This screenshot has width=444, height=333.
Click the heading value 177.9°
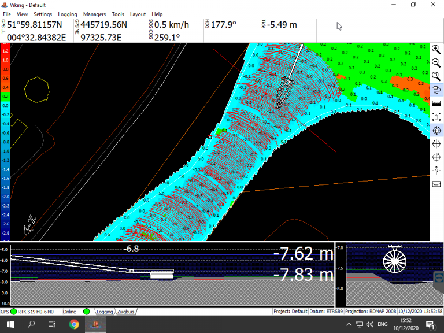tap(223, 25)
